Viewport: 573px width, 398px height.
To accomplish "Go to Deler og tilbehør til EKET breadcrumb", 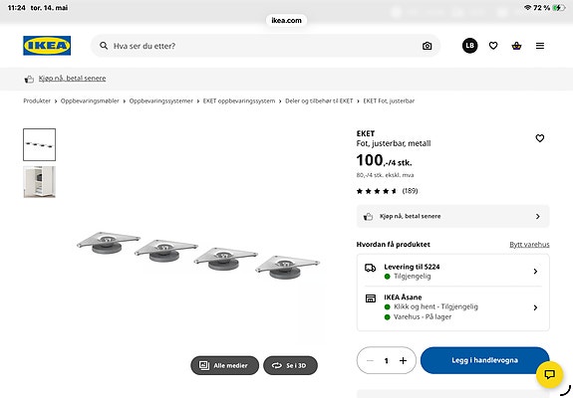I will tap(319, 101).
